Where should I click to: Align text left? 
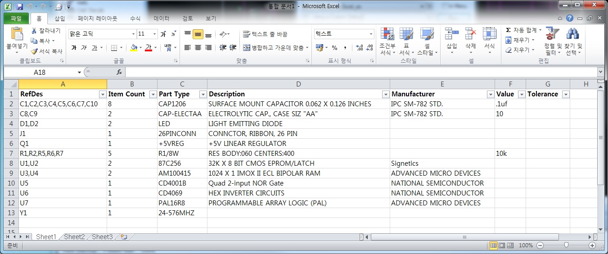pyautogui.click(x=188, y=48)
